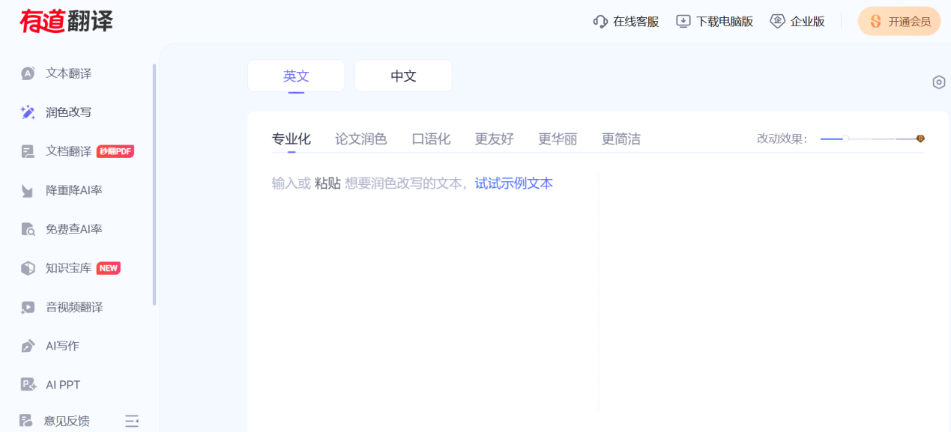Click the AI写作 pen icon
Viewport: 951px width, 432px height.
[28, 346]
